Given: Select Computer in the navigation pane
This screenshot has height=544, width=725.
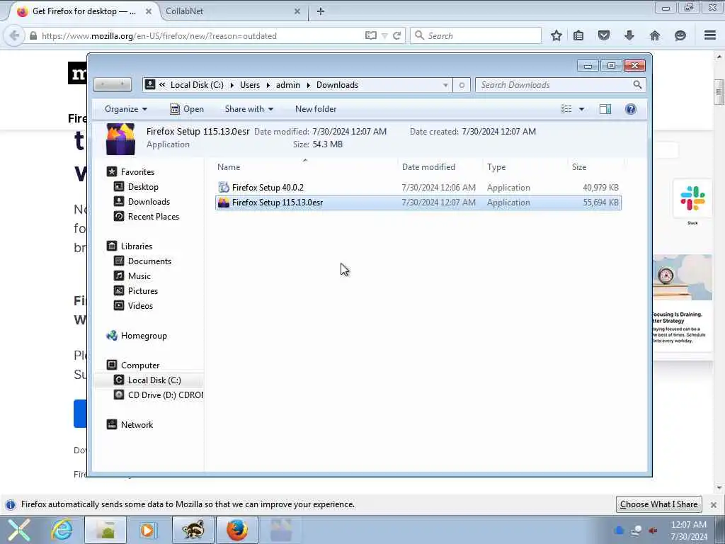Looking at the screenshot, I should [139, 365].
